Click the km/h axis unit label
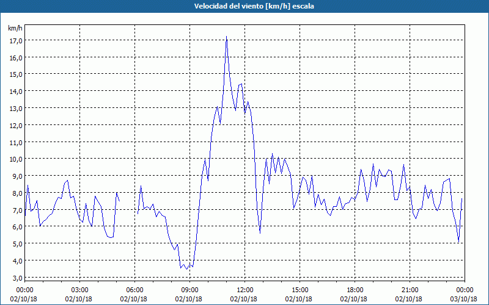The image size is (489, 305). click(x=15, y=28)
